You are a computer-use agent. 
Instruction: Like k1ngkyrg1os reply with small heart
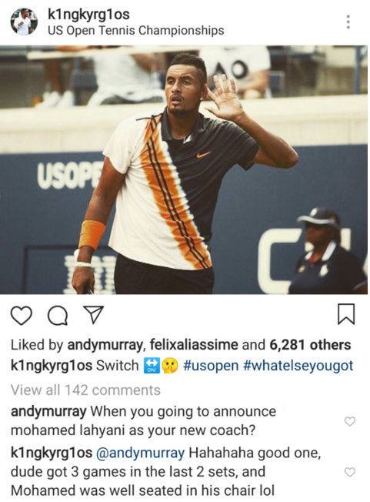pos(350,472)
